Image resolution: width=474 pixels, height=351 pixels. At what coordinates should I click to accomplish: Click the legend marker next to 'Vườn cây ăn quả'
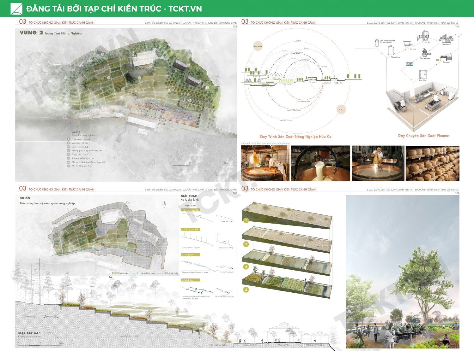[69, 147]
